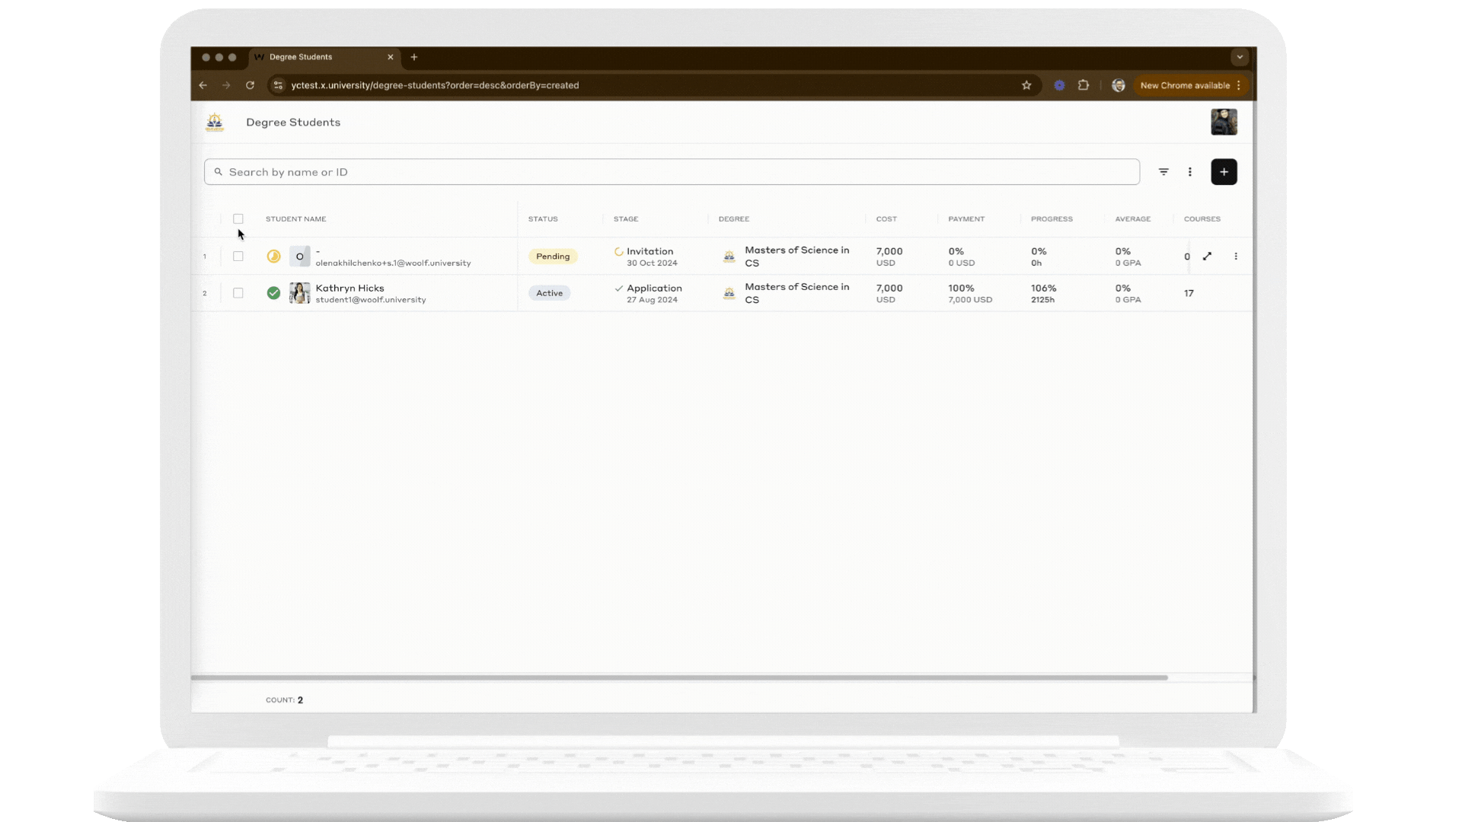Open the Chrome extensions puzzle icon
Image resolution: width=1462 pixels, height=822 pixels.
[x=1084, y=85]
